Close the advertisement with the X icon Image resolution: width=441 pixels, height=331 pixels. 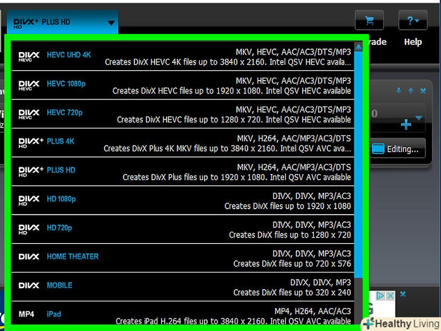(x=391, y=296)
